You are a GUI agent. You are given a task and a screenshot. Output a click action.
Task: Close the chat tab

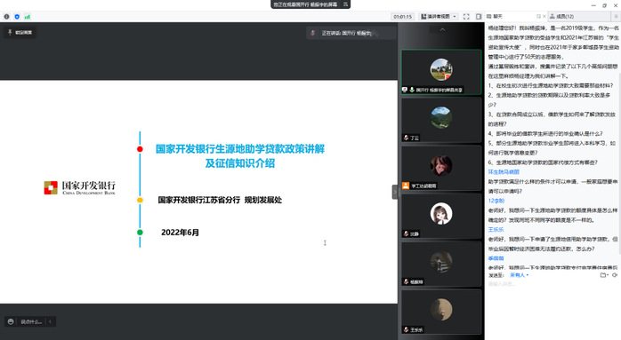pos(544,16)
